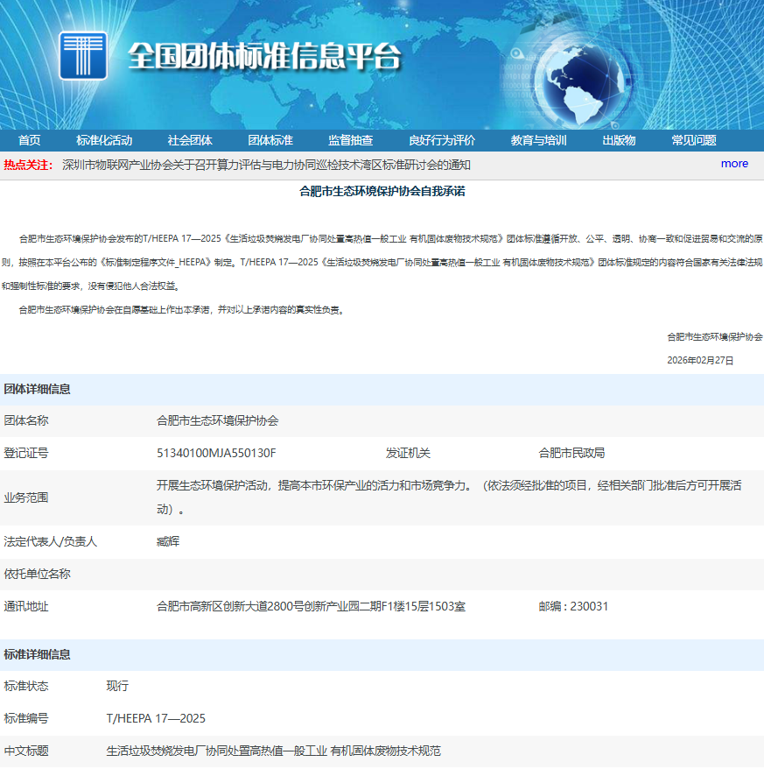The width and height of the screenshot is (764, 769).
Task: Click the 团体详细信息 section header
Action: (x=38, y=390)
